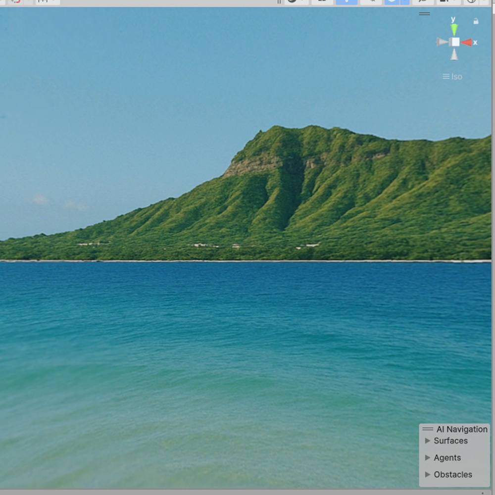Image resolution: width=495 pixels, height=495 pixels.
Task: Click the green Y axis cone on the gizmo
Action: click(x=454, y=30)
